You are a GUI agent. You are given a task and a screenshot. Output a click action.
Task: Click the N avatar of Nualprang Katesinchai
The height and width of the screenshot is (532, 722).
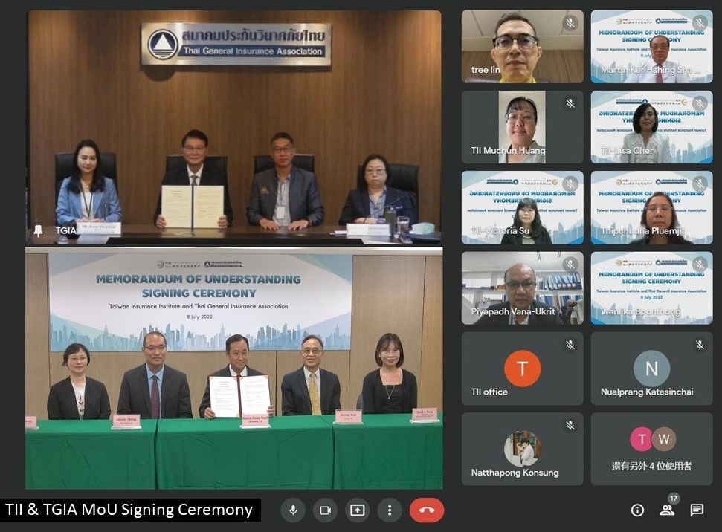tap(651, 369)
